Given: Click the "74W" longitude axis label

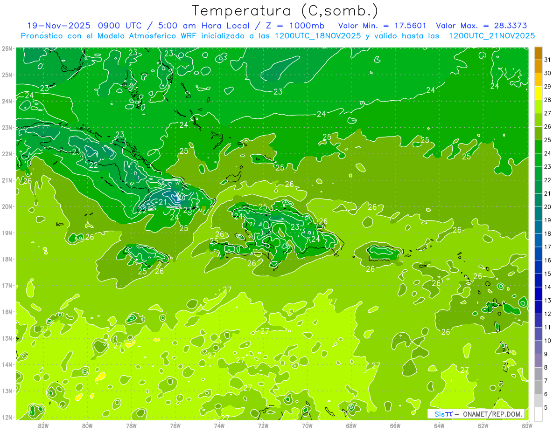Looking at the screenshot, I should (x=219, y=426).
